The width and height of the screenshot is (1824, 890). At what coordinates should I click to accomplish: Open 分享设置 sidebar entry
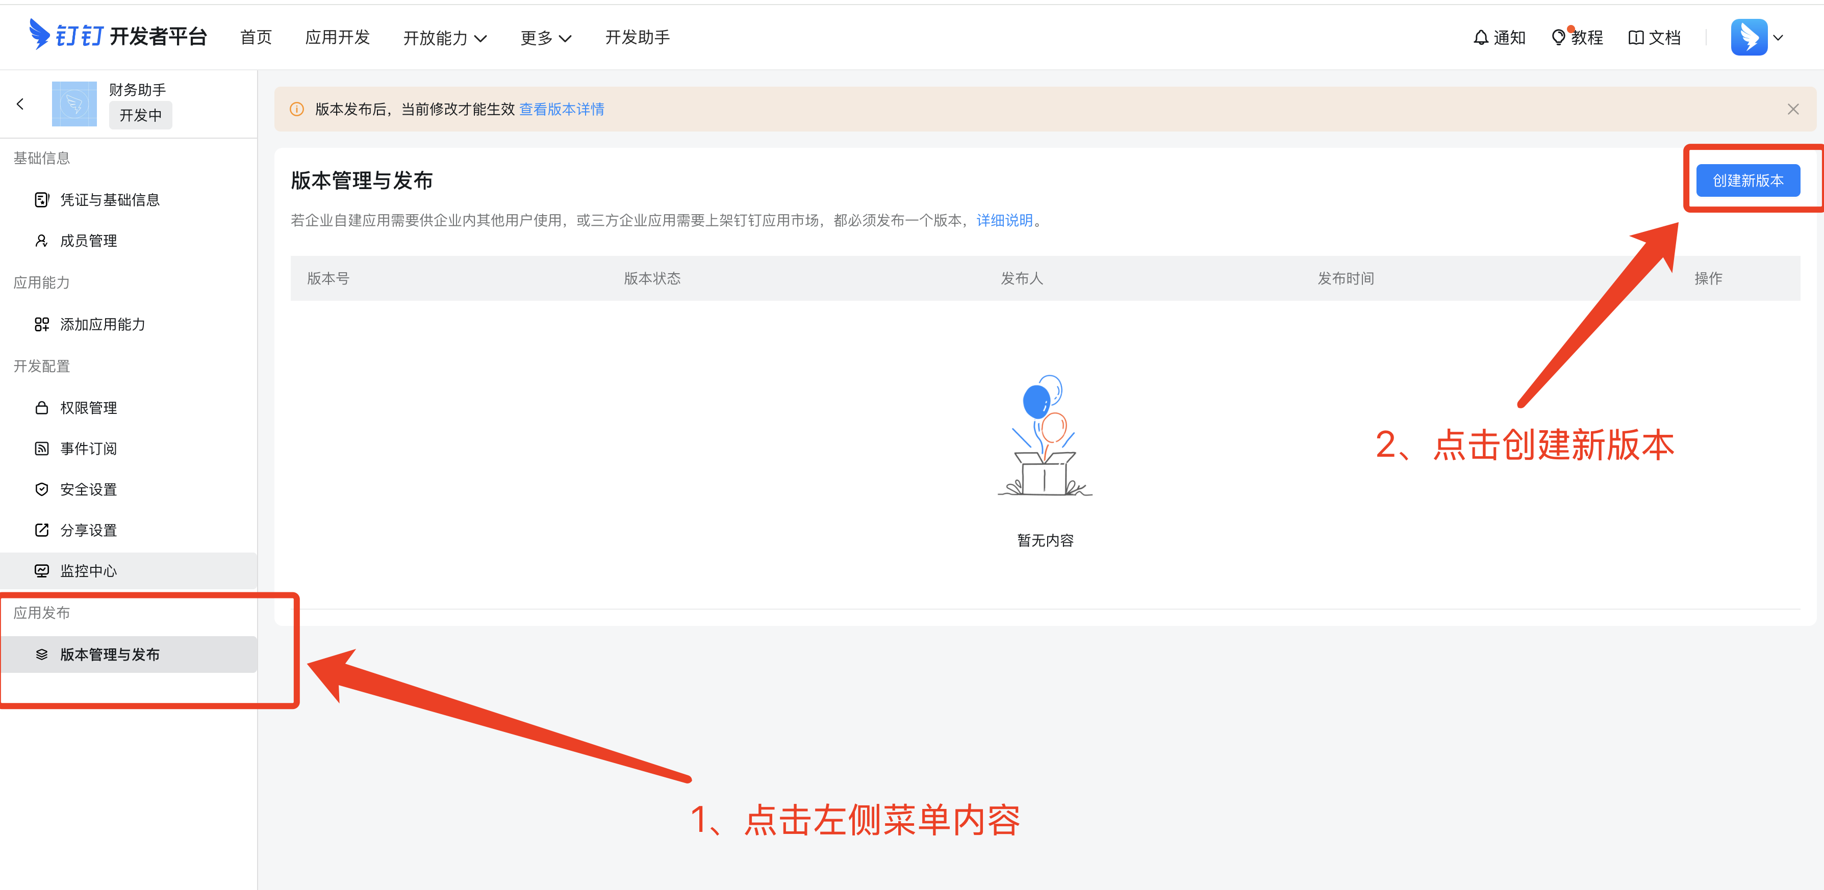(88, 531)
